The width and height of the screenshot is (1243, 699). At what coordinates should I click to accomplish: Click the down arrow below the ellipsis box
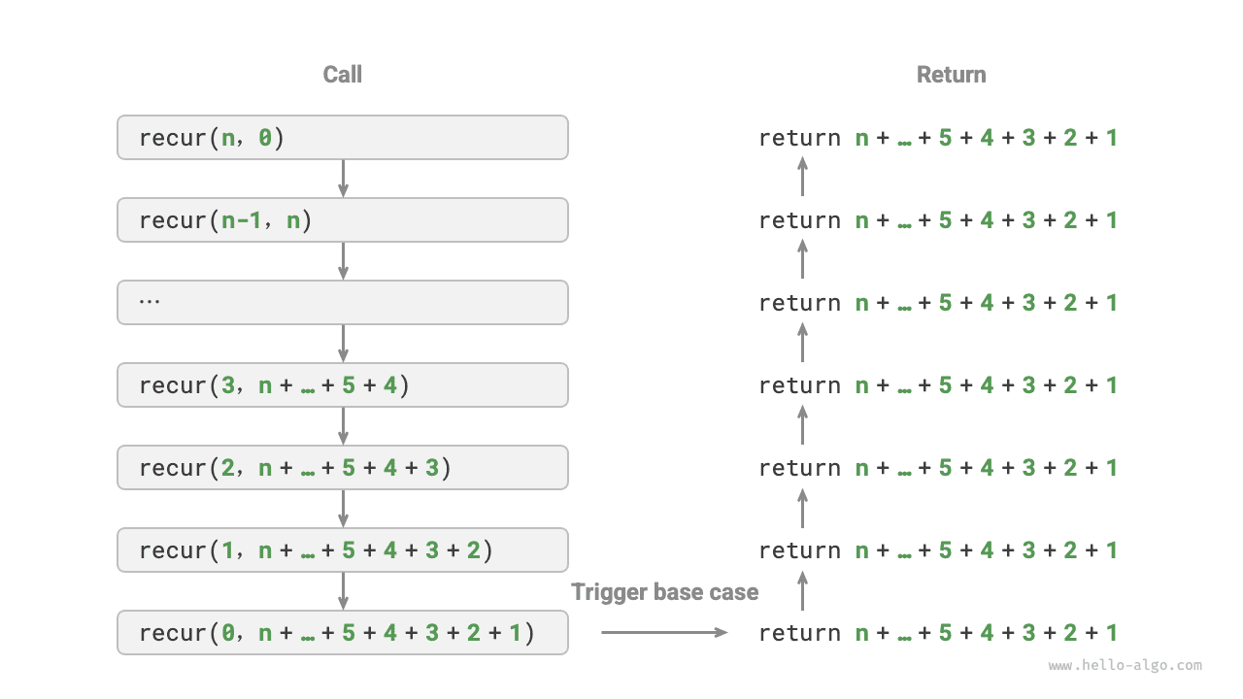(343, 344)
